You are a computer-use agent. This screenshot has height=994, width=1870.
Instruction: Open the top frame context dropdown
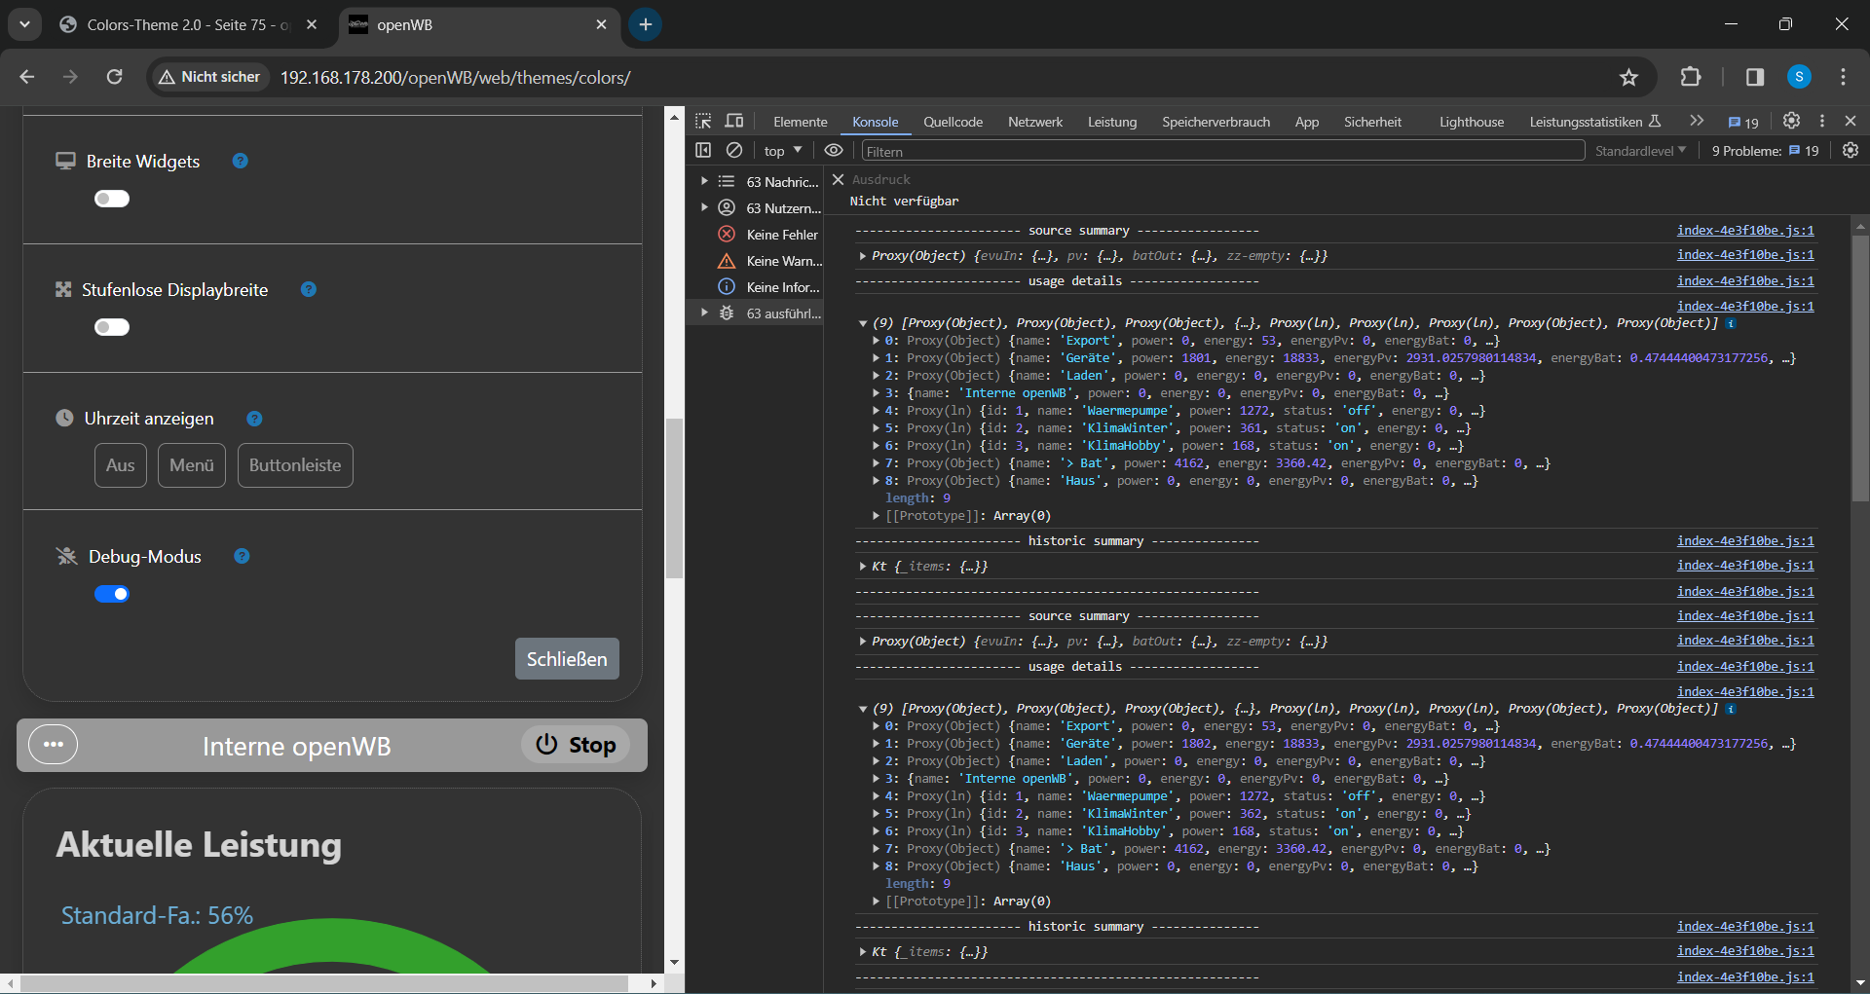[x=781, y=150]
